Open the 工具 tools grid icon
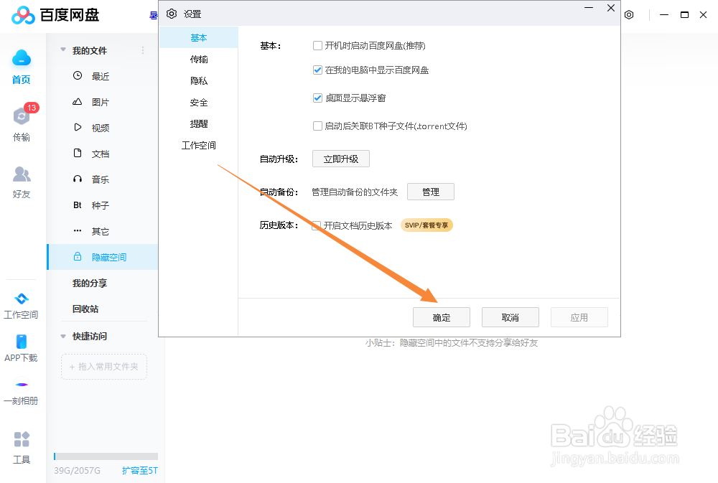718x483 pixels. click(x=22, y=439)
